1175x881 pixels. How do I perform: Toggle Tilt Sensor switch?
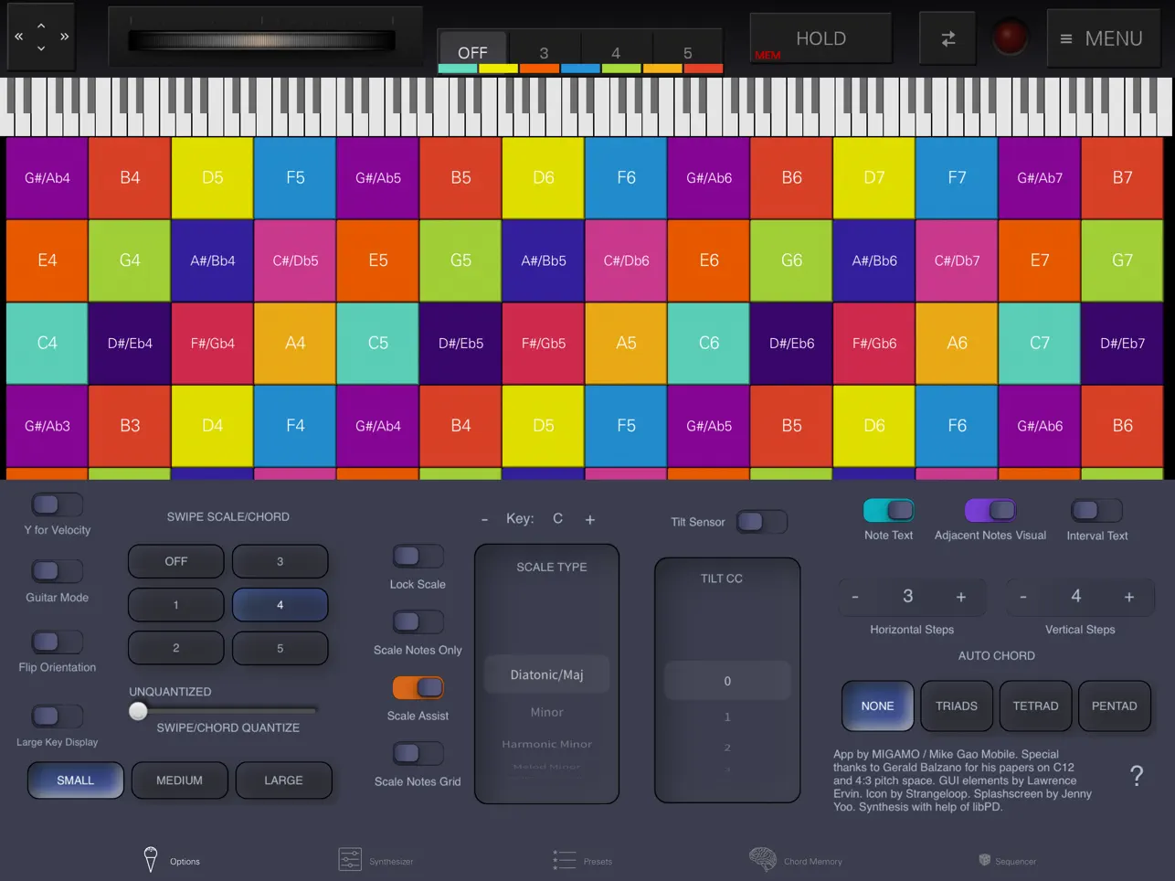coord(761,522)
